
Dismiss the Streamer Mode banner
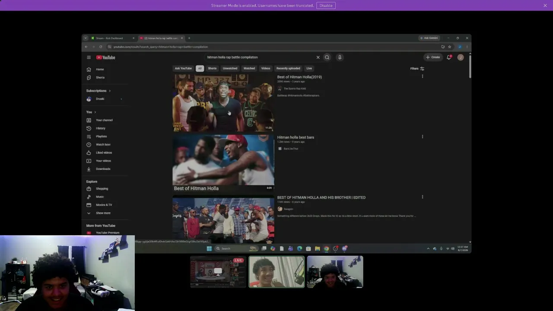tap(545, 6)
